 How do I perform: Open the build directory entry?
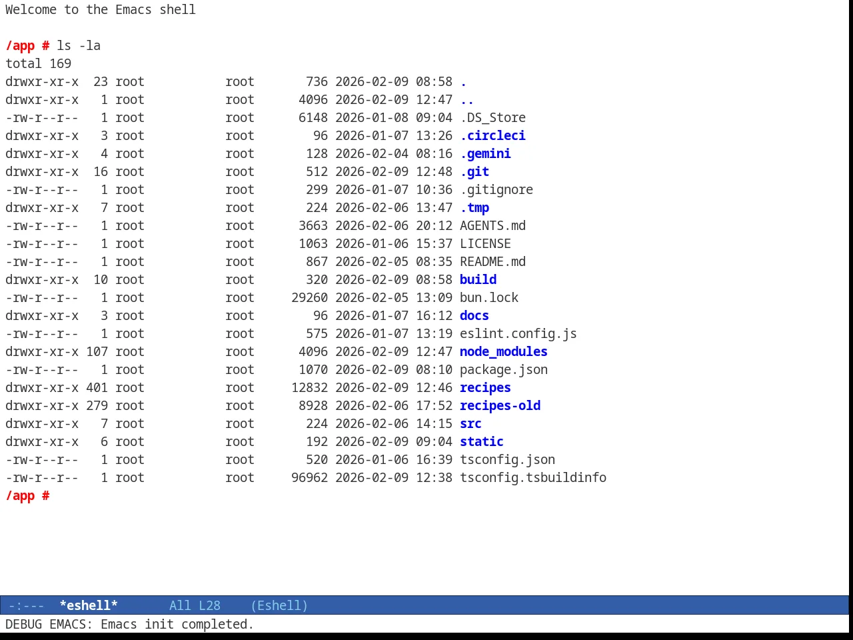click(478, 279)
